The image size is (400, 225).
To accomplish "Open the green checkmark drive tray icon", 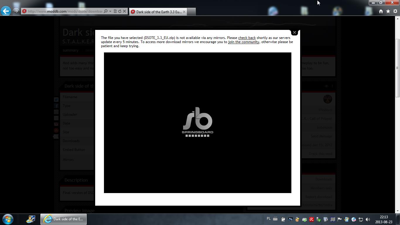I will coord(304,219).
